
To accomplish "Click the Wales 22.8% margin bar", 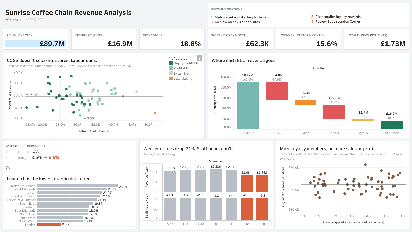I will coord(70,193).
